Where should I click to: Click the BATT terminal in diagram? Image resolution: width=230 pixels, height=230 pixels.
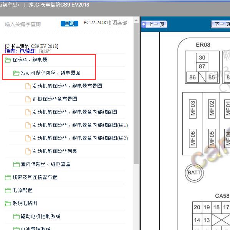pyautogui.click(x=194, y=173)
